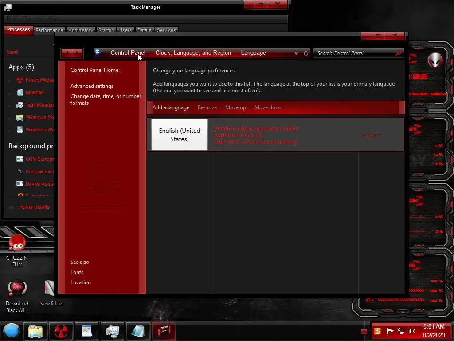Screen dimensions: 454x341
Task: Click Move down in the language toolbar
Action: pos(268,107)
